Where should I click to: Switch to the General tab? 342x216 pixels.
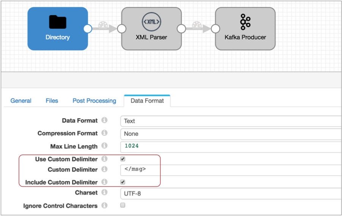click(x=21, y=101)
